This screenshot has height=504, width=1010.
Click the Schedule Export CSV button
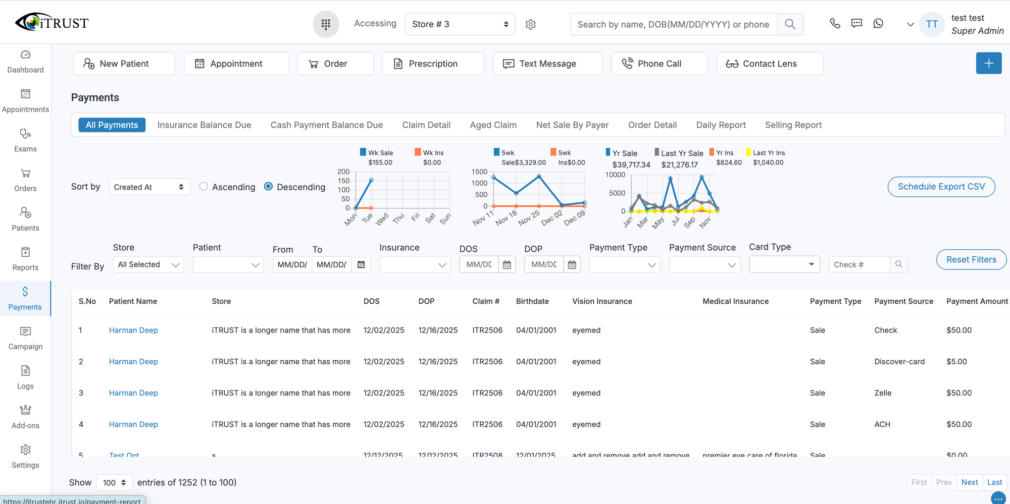tap(941, 187)
